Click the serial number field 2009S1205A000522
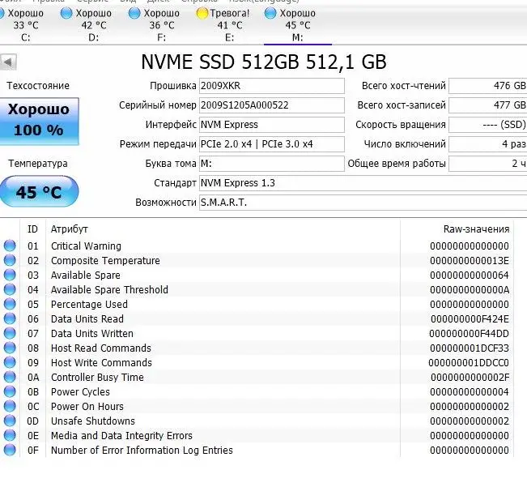527x487 pixels. [271, 105]
